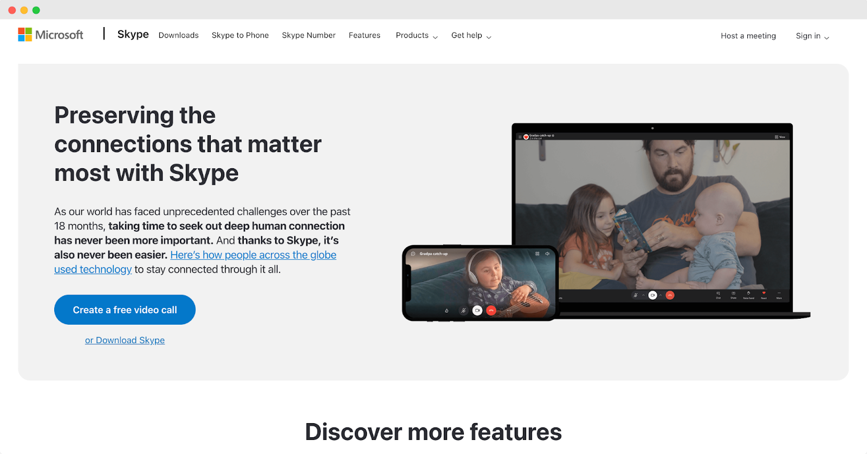The height and width of the screenshot is (454, 867).
Task: Go to Skype to Phone page
Action: (240, 35)
